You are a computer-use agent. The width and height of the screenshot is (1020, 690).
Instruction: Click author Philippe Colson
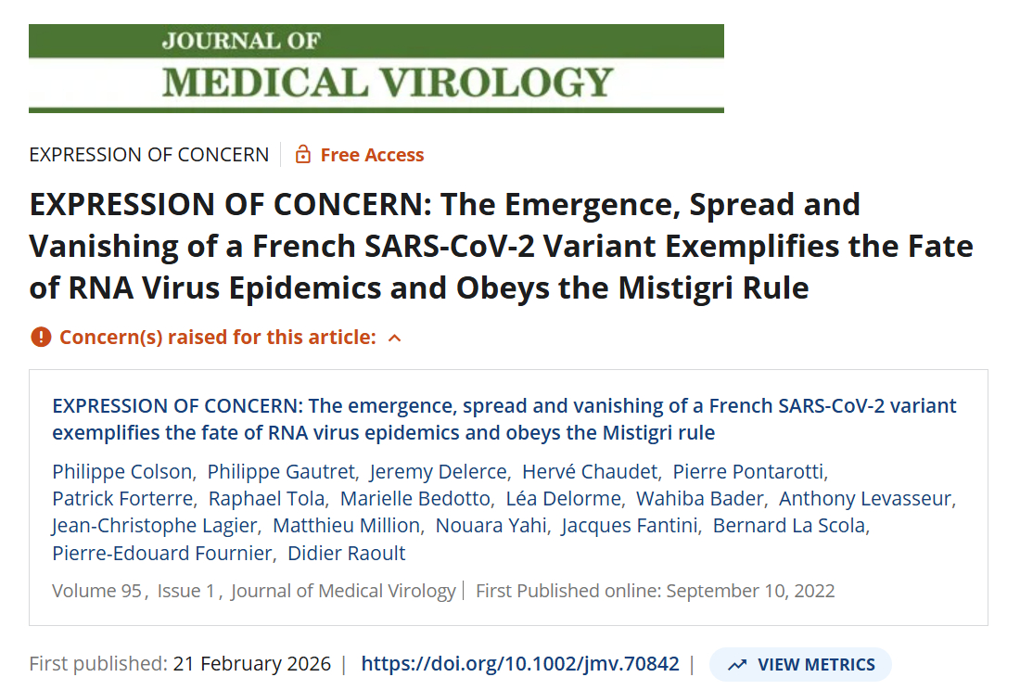click(121, 470)
